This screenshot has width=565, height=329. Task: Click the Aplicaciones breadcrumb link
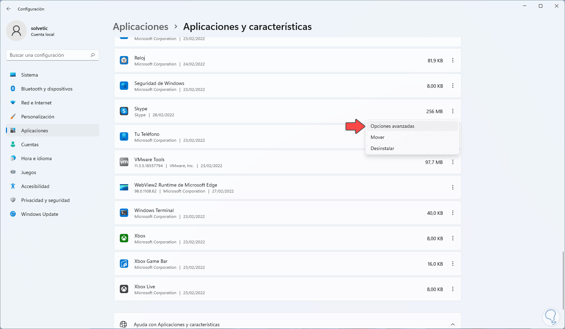(x=140, y=27)
